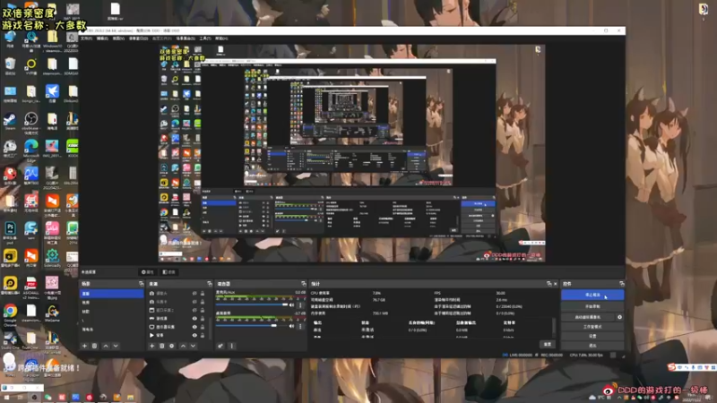
Task: Open the Edit menu in OBS
Action: (102, 39)
